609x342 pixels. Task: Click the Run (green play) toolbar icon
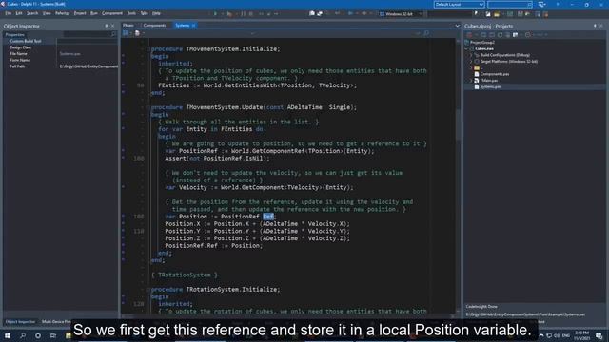click(x=215, y=13)
